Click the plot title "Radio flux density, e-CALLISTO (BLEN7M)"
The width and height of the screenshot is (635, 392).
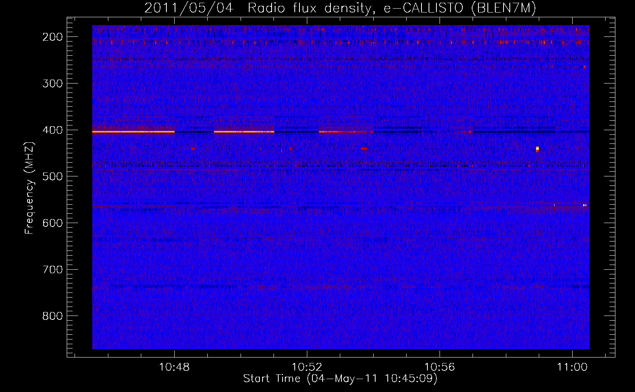[x=391, y=8]
